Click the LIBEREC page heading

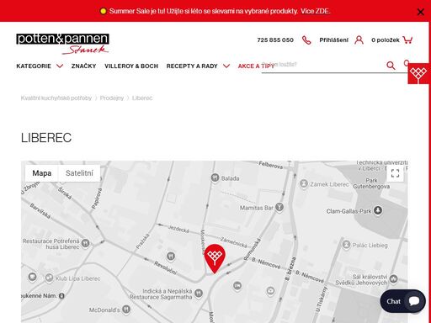click(x=46, y=138)
